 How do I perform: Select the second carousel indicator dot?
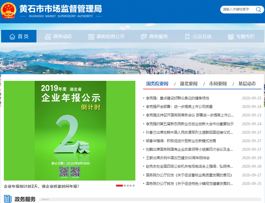click(x=125, y=186)
